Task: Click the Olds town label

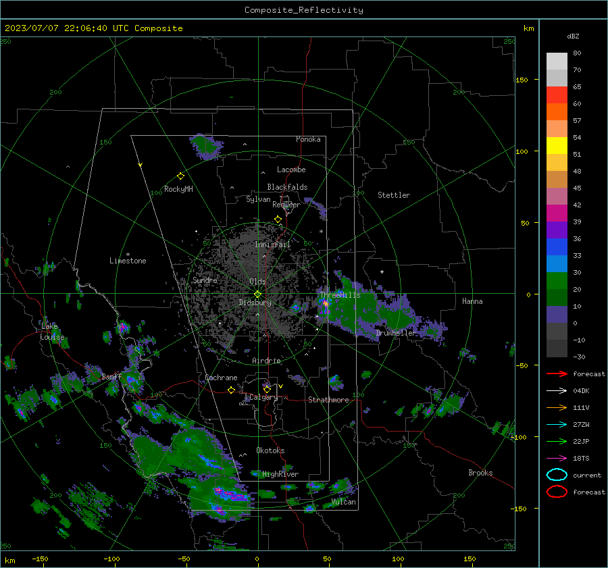Action: click(257, 282)
